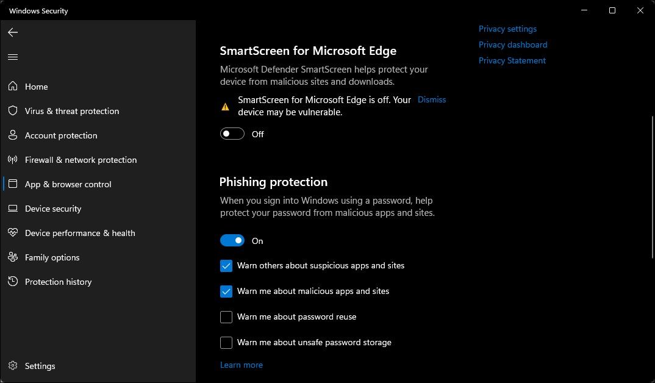Select Device performance & health
655x383 pixels.
coord(79,233)
